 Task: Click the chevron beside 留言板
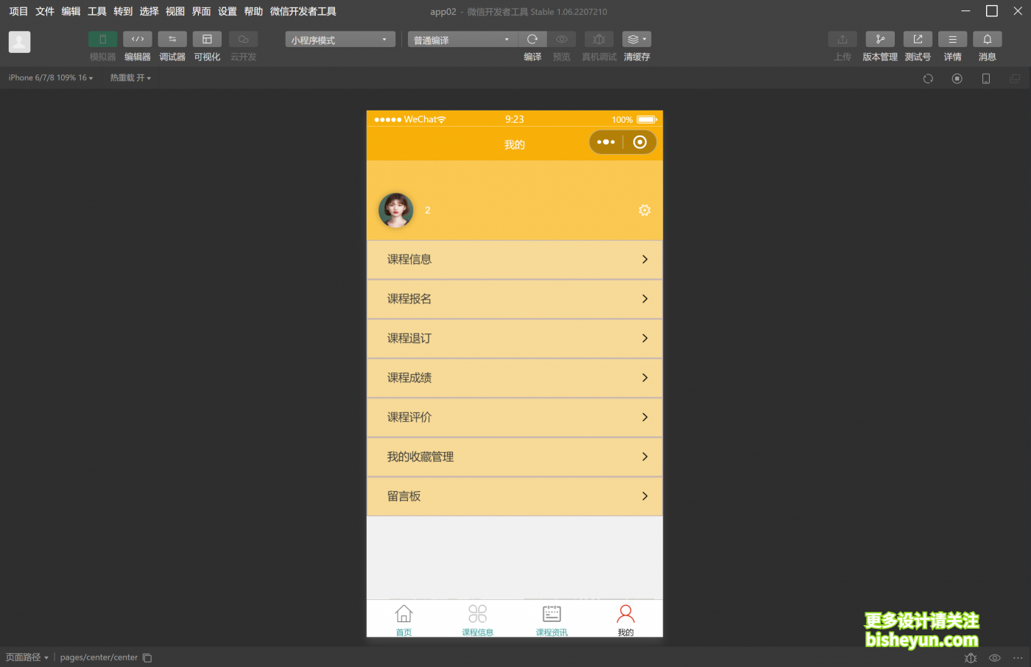pyautogui.click(x=645, y=496)
